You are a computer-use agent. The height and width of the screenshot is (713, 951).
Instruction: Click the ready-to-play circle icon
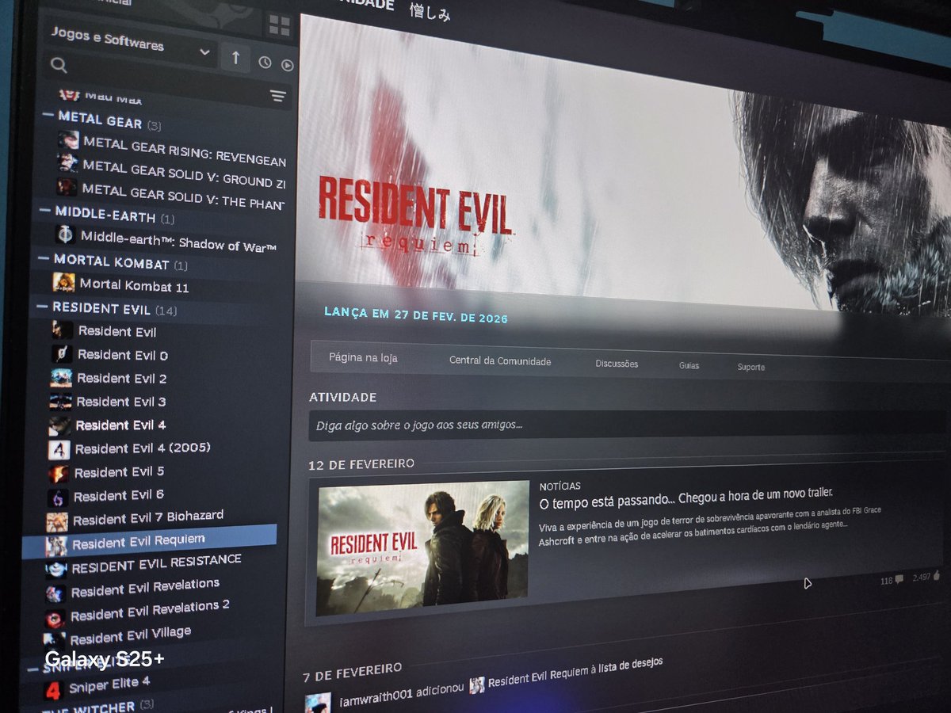[x=287, y=65]
